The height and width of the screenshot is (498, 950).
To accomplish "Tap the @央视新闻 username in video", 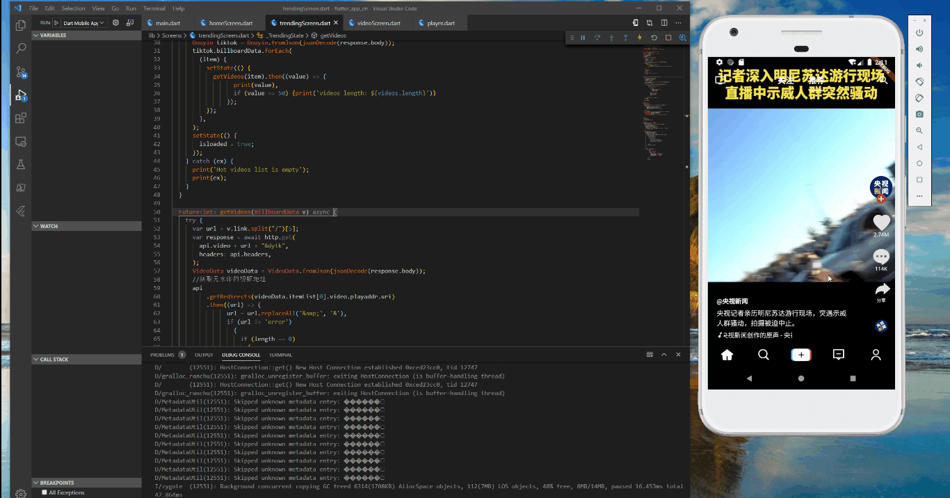I will click(x=732, y=301).
